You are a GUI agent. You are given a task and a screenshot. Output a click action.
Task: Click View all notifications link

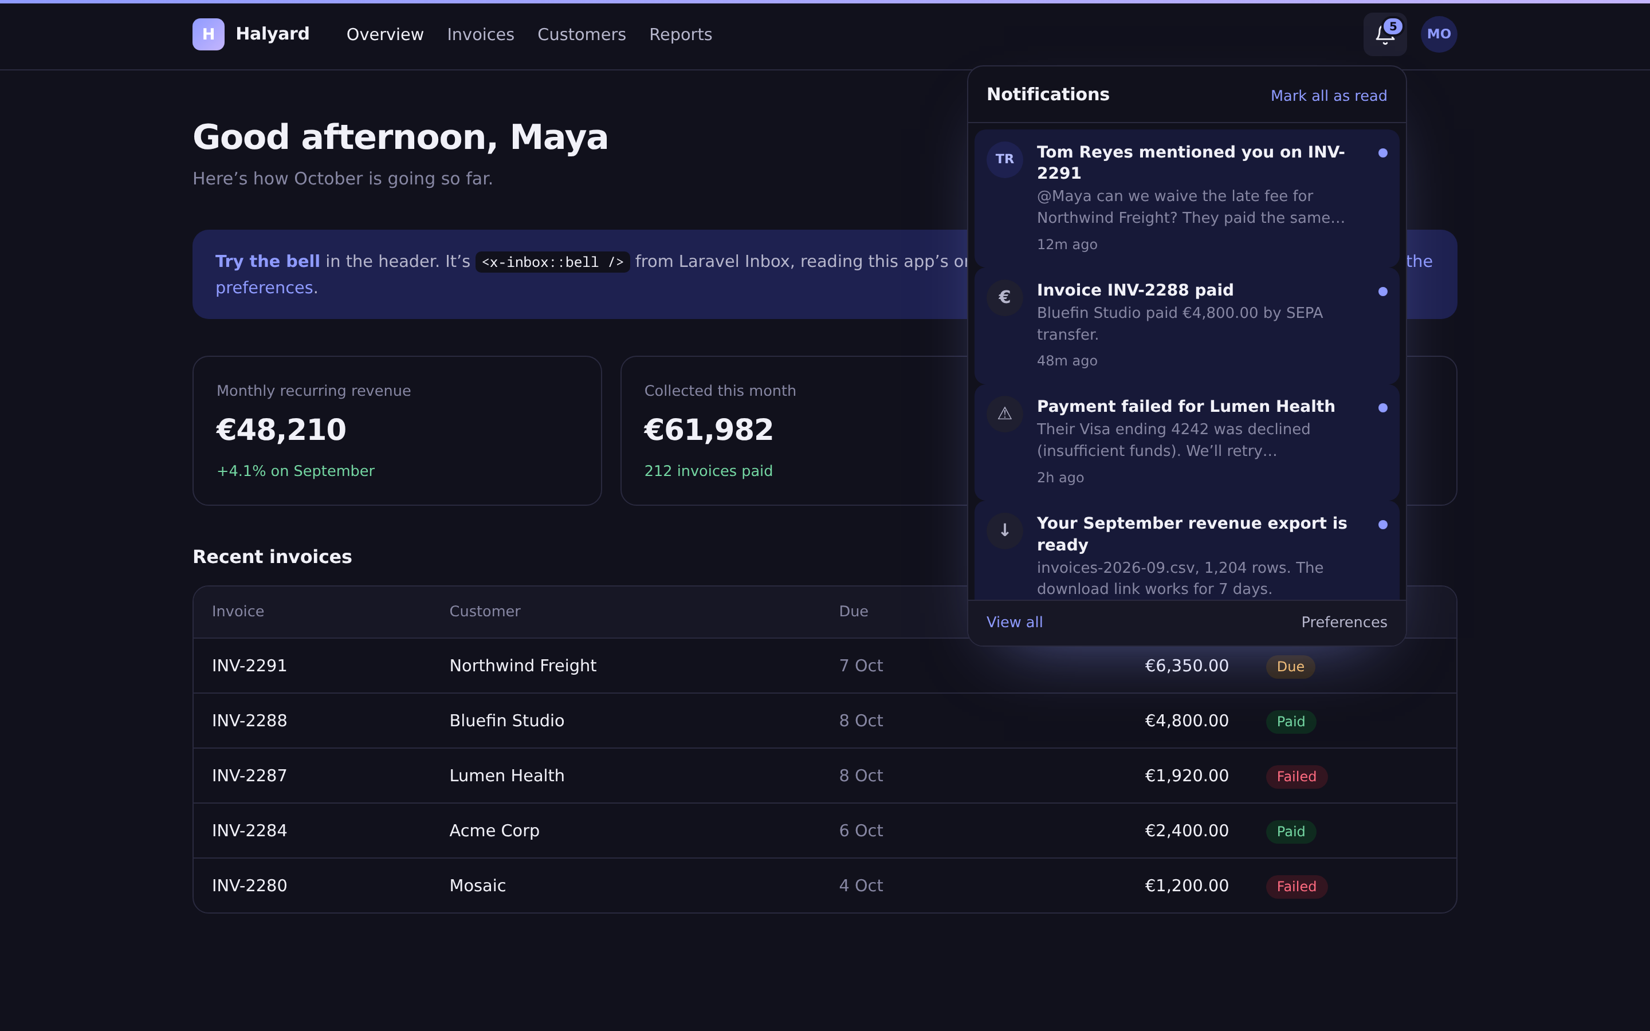1015,622
